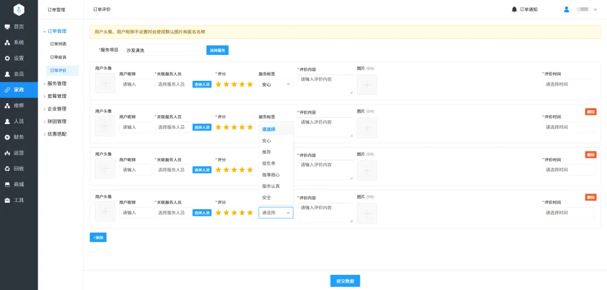Close the open 请选择 tag dropdown
607x290 pixels.
tap(276, 213)
